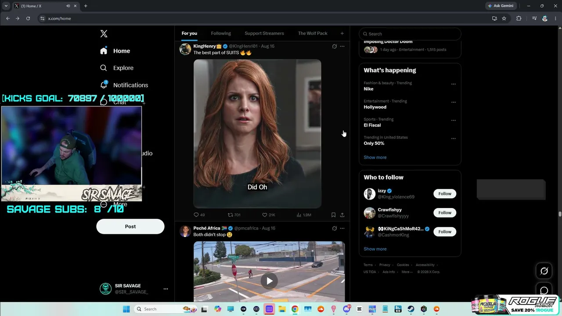This screenshot has width=562, height=316.
Task: Follow KiNgCaShMoR42
Action: (445, 232)
